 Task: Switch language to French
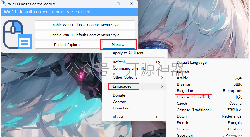coord(207,123)
